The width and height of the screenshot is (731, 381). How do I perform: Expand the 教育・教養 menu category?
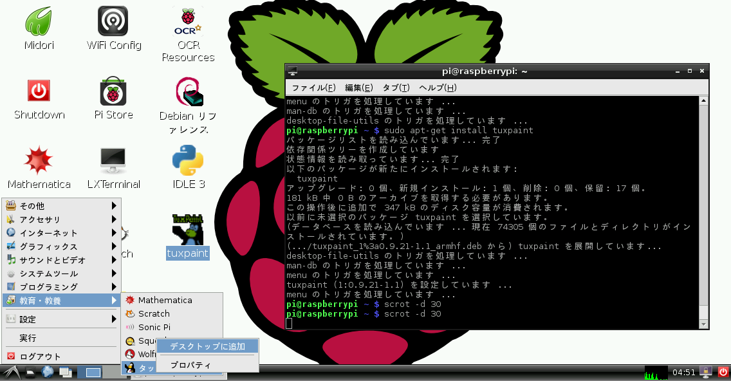[61, 301]
